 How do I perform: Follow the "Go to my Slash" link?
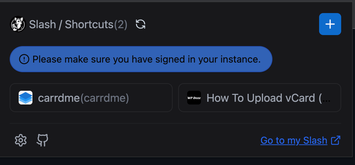click(x=294, y=140)
